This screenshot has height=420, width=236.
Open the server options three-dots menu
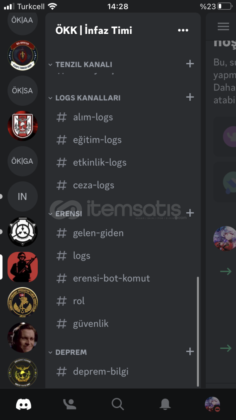(183, 30)
